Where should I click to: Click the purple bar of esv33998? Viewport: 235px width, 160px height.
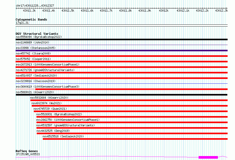121,51
